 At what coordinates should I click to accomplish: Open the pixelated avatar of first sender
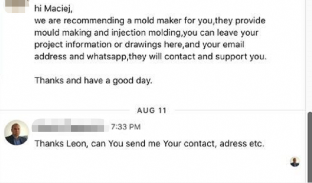[16, 6]
